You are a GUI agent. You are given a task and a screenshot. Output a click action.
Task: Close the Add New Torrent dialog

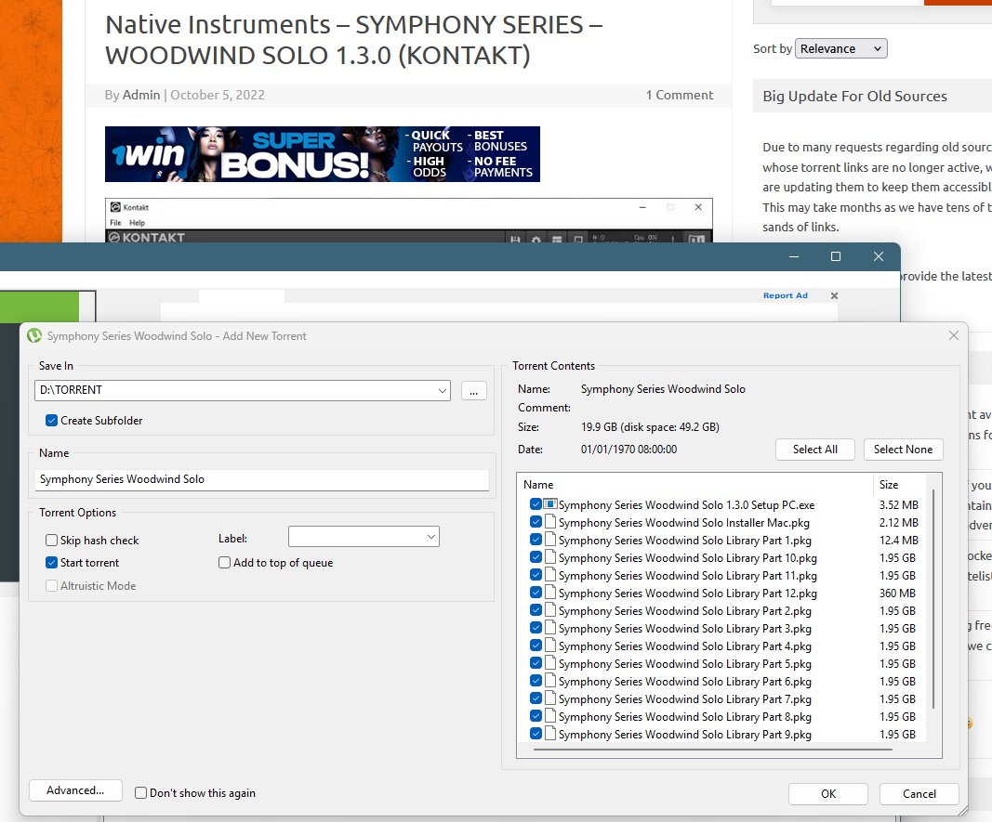click(x=953, y=335)
